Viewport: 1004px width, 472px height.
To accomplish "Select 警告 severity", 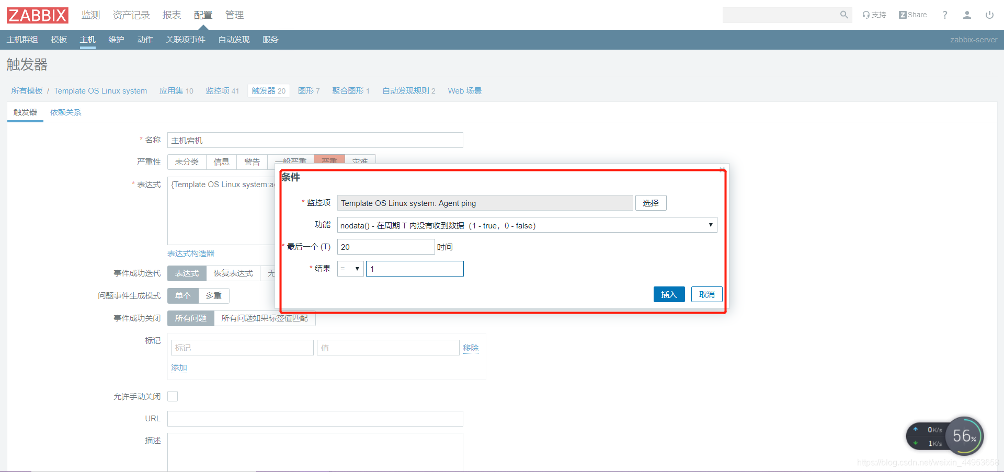I will click(x=252, y=162).
